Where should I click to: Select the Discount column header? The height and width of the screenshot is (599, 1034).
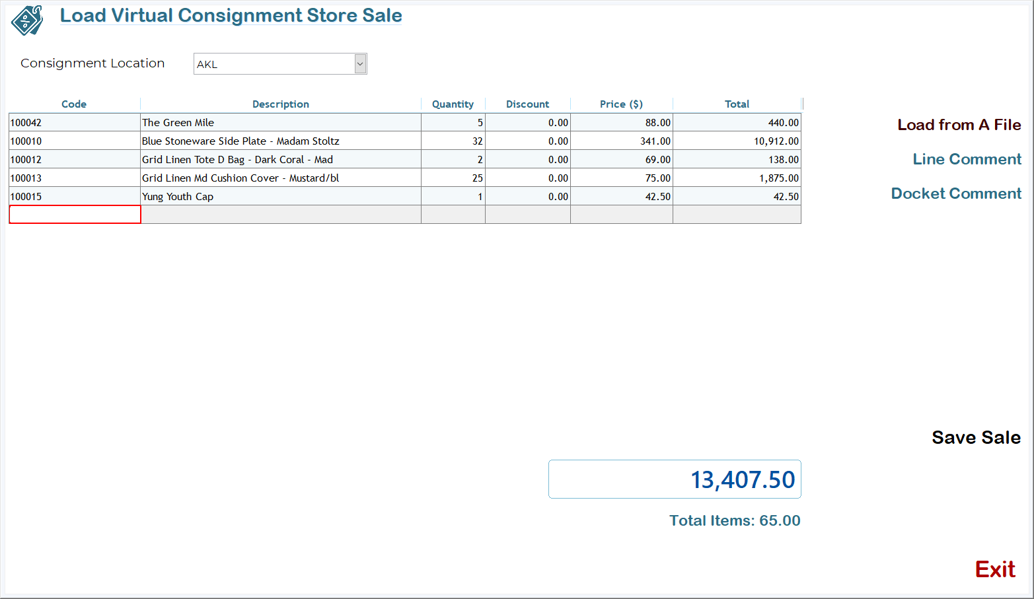pyautogui.click(x=527, y=104)
